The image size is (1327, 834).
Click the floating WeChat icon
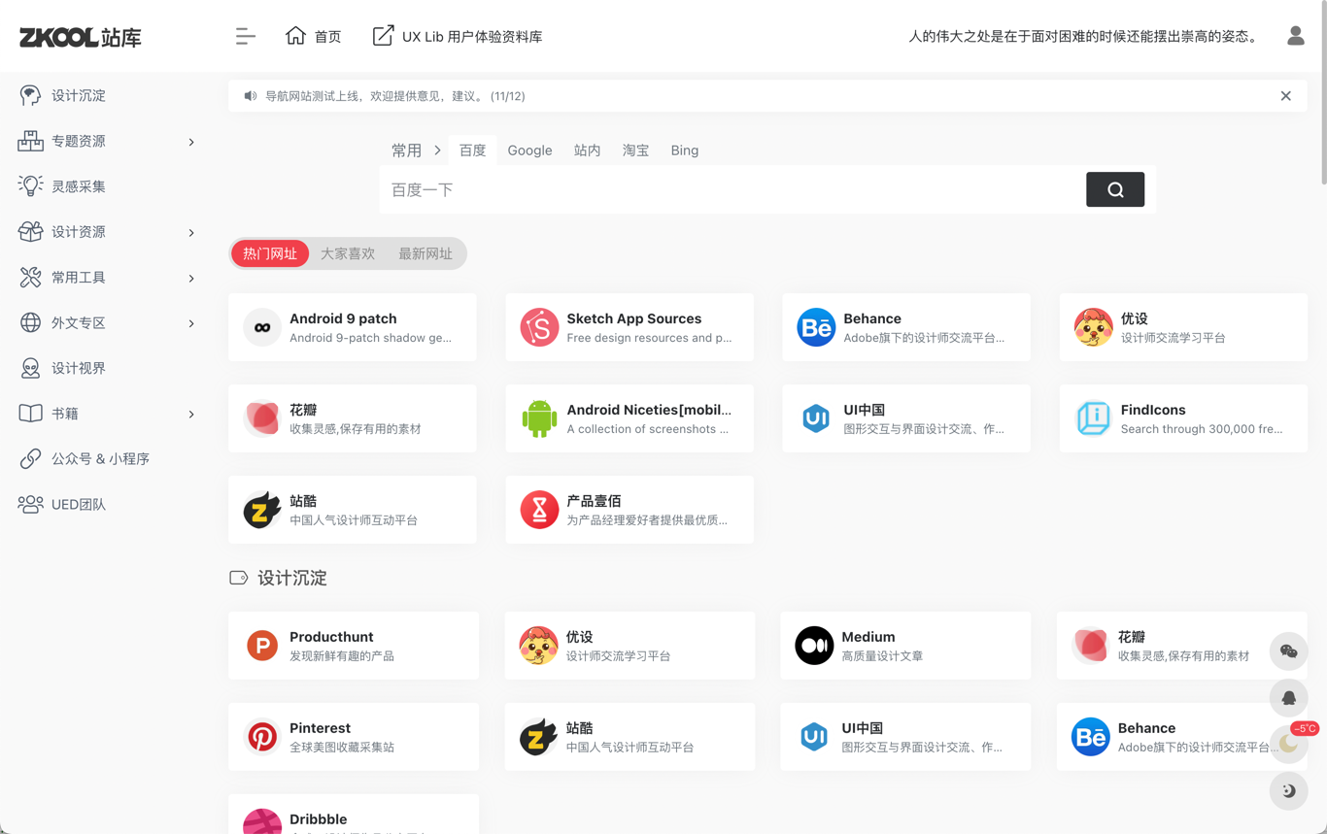1289,651
